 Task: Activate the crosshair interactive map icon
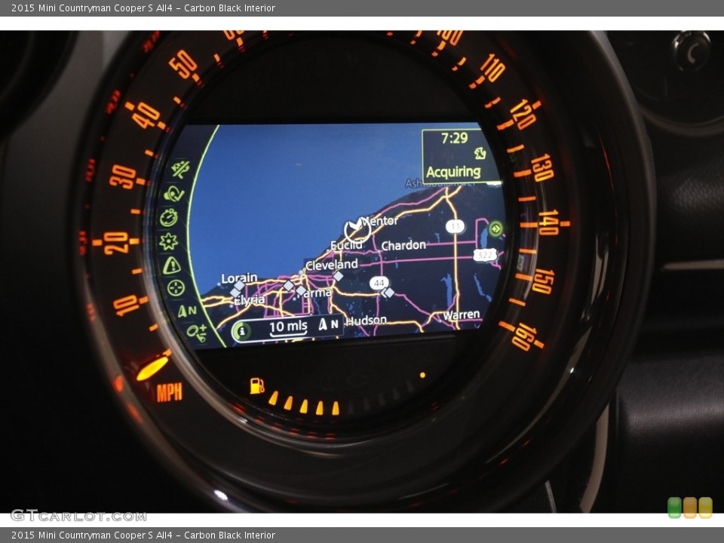[176, 288]
